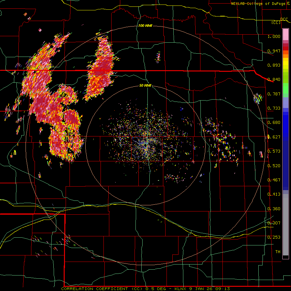Screen dimensions: 291x291
Task: Click the 0.840 legend value
Action: (274, 80)
